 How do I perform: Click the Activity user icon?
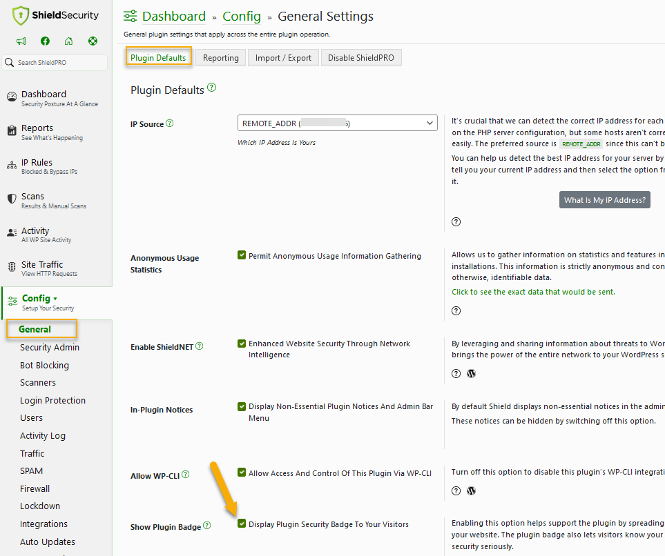coord(12,232)
